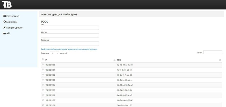Click the POOL section title

[45, 22]
